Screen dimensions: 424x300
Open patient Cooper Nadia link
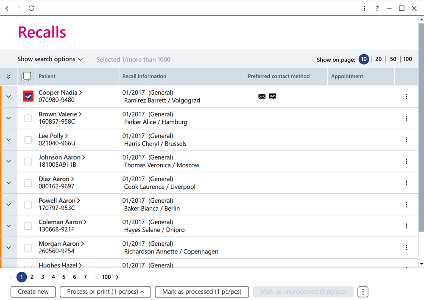point(60,93)
